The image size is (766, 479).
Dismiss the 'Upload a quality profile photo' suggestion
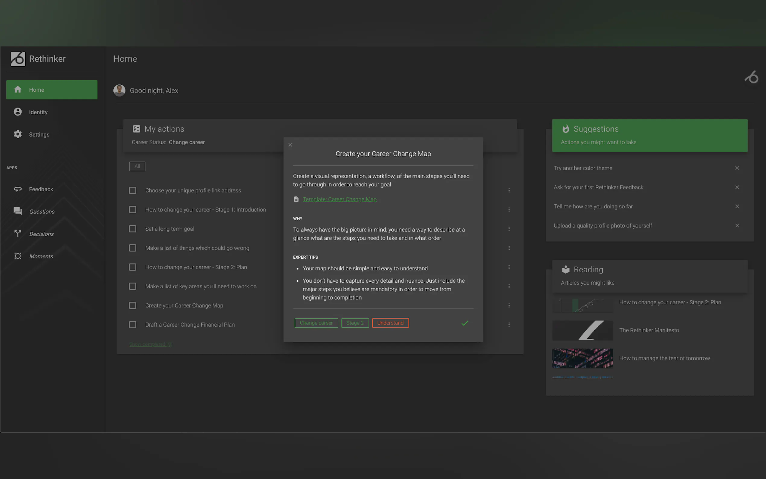[x=737, y=226]
